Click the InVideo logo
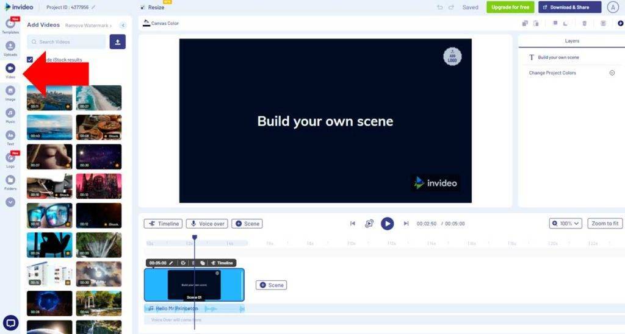The height and width of the screenshot is (334, 625). coord(19,7)
